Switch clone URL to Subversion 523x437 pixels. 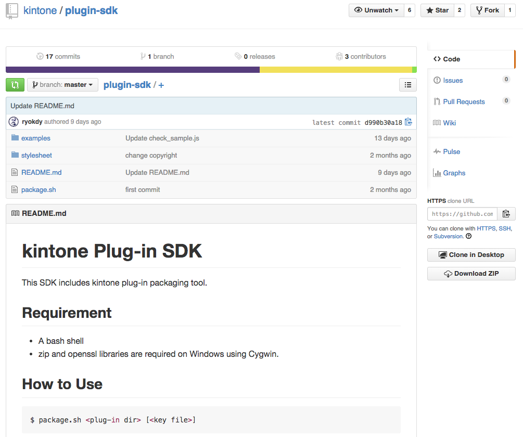point(448,236)
